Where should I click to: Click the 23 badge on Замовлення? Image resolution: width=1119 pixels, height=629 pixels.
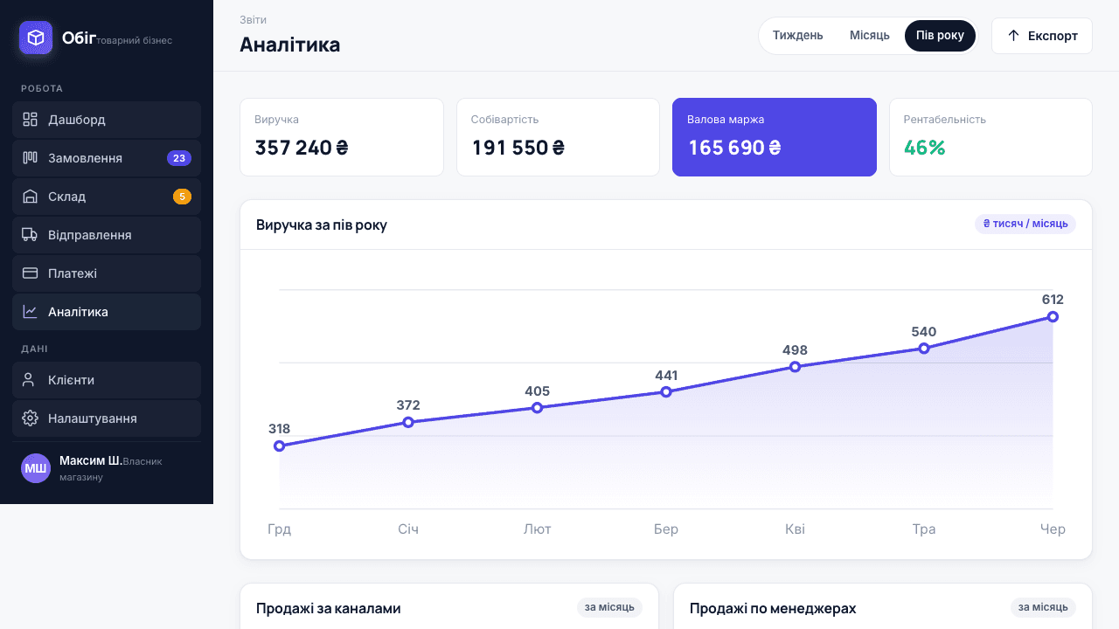tap(179, 158)
